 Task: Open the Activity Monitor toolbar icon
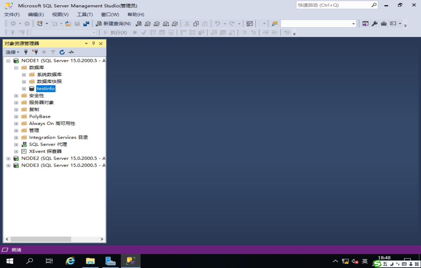[x=250, y=24]
